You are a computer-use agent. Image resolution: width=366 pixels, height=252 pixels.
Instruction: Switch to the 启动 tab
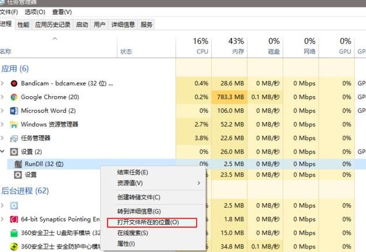point(82,24)
